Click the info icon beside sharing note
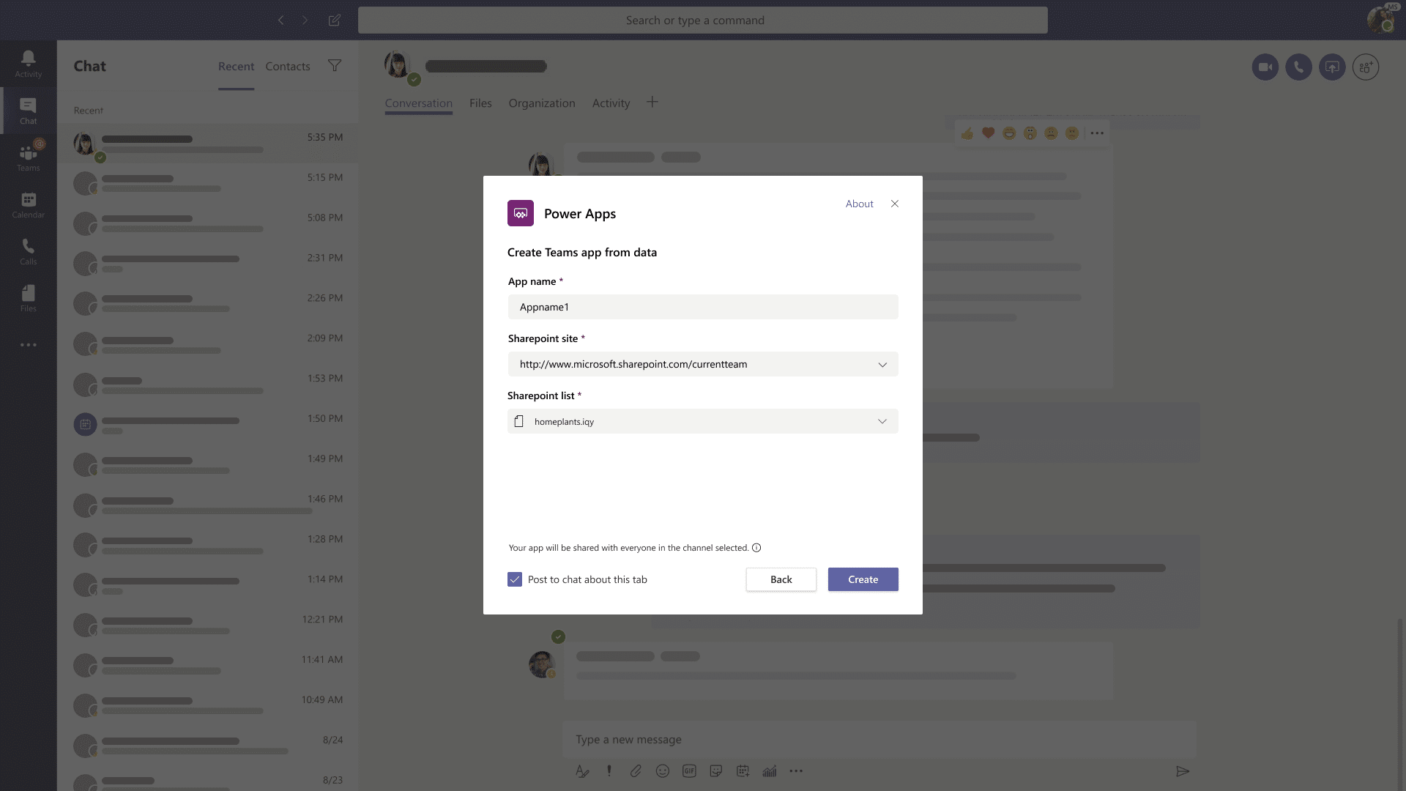The width and height of the screenshot is (1406, 791). 756,548
